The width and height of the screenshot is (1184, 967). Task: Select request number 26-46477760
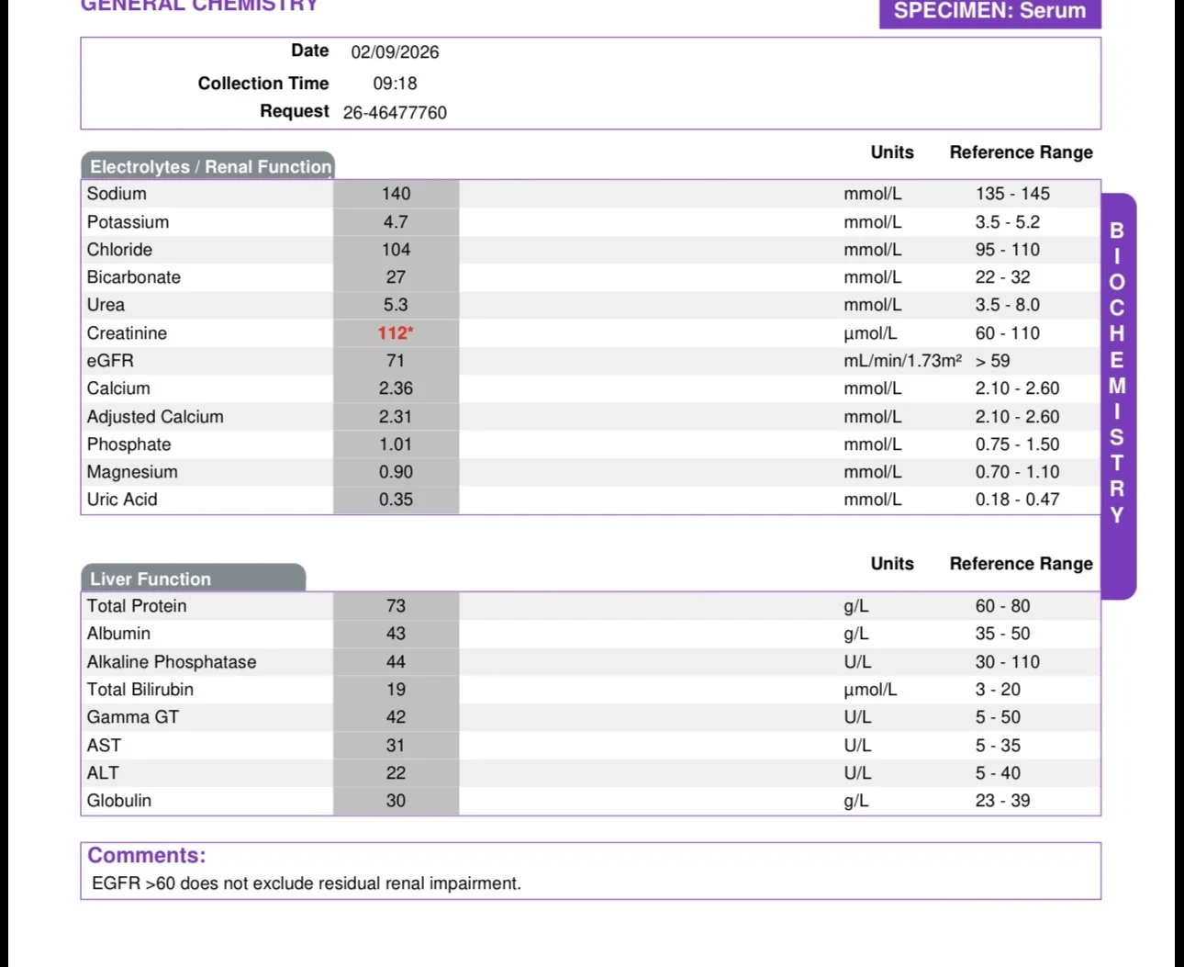[x=395, y=113]
